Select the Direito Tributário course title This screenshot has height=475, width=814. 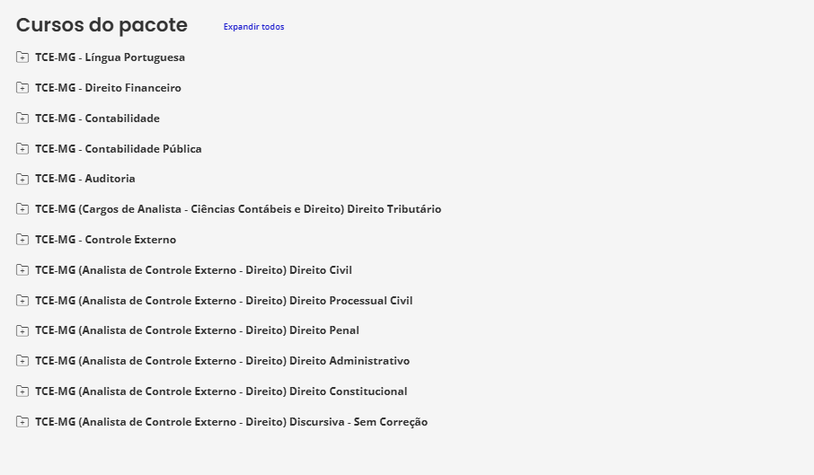click(x=238, y=209)
